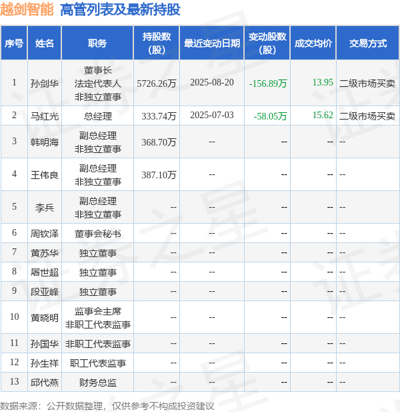Image resolution: width=400 pixels, height=412 pixels.
Task: Click the name 黄苏华
Action: coord(44,253)
